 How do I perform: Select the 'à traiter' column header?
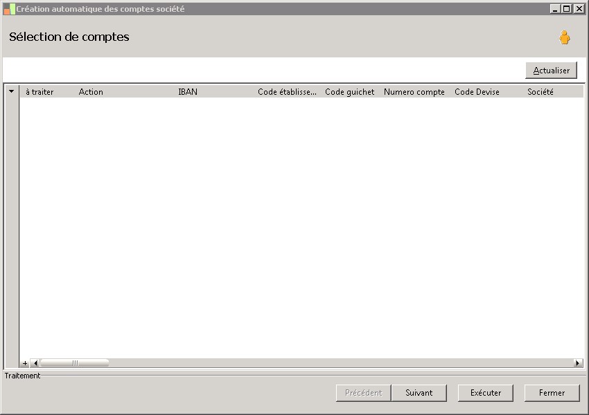[x=39, y=92]
